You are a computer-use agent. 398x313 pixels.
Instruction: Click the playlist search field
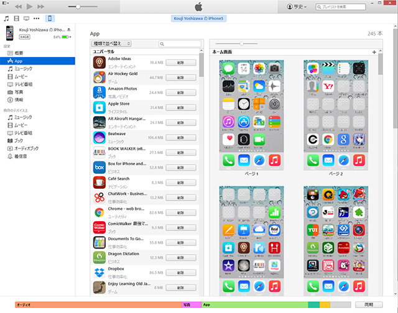coord(341,7)
